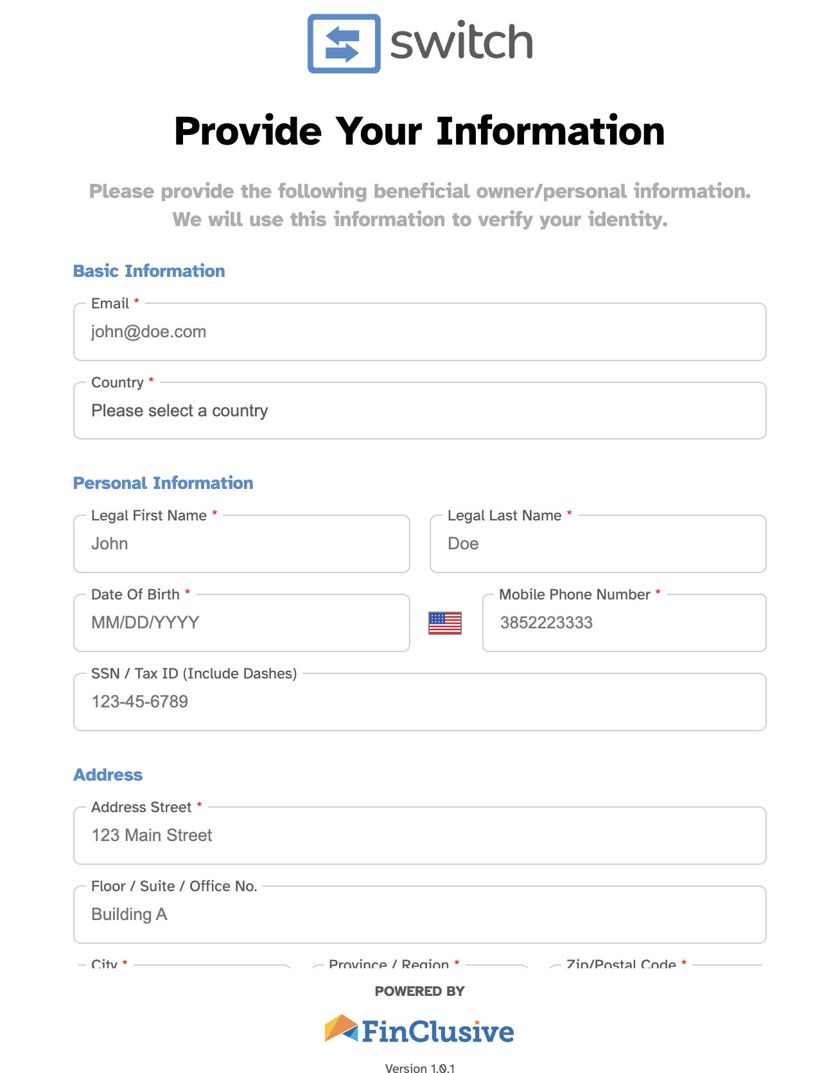Open the Country selection dropdown
Viewport: 831px width, 1073px height.
tap(420, 411)
